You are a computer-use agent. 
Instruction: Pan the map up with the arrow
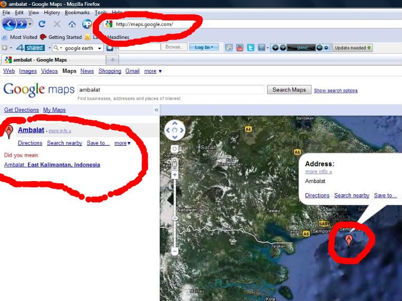[174, 124]
